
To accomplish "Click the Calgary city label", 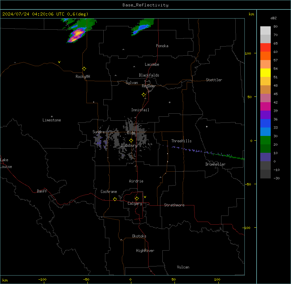I will (135, 203).
